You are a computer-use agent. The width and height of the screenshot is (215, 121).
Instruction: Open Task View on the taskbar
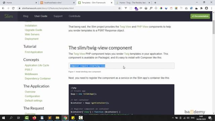(x=18, y=118)
